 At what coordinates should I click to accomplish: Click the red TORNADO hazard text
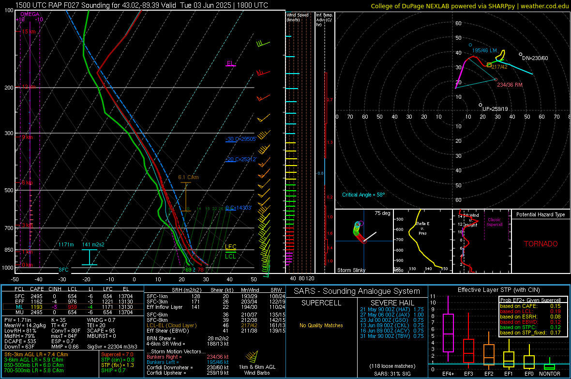tap(541, 244)
